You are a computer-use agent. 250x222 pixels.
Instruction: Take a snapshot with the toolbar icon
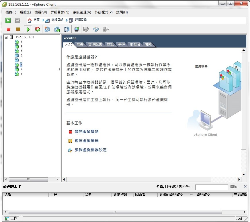47,29
